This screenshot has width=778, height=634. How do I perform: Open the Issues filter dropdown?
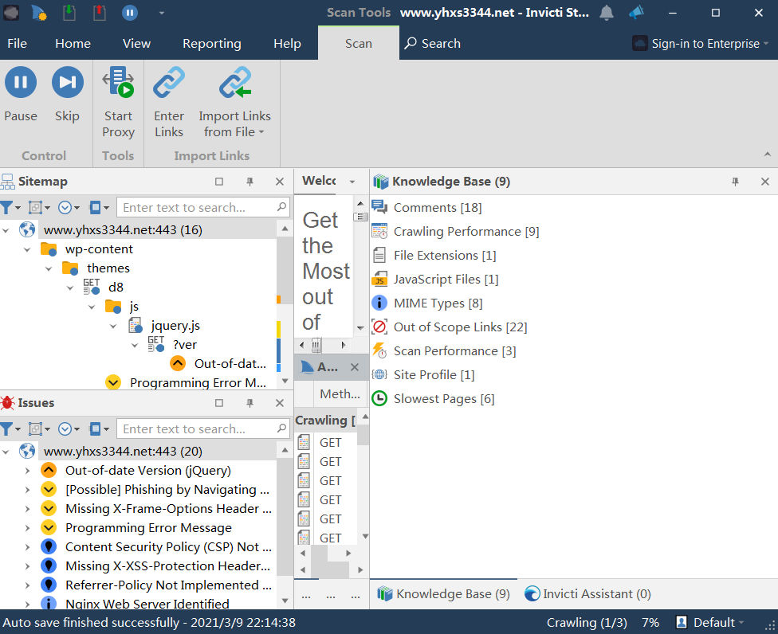click(10, 429)
